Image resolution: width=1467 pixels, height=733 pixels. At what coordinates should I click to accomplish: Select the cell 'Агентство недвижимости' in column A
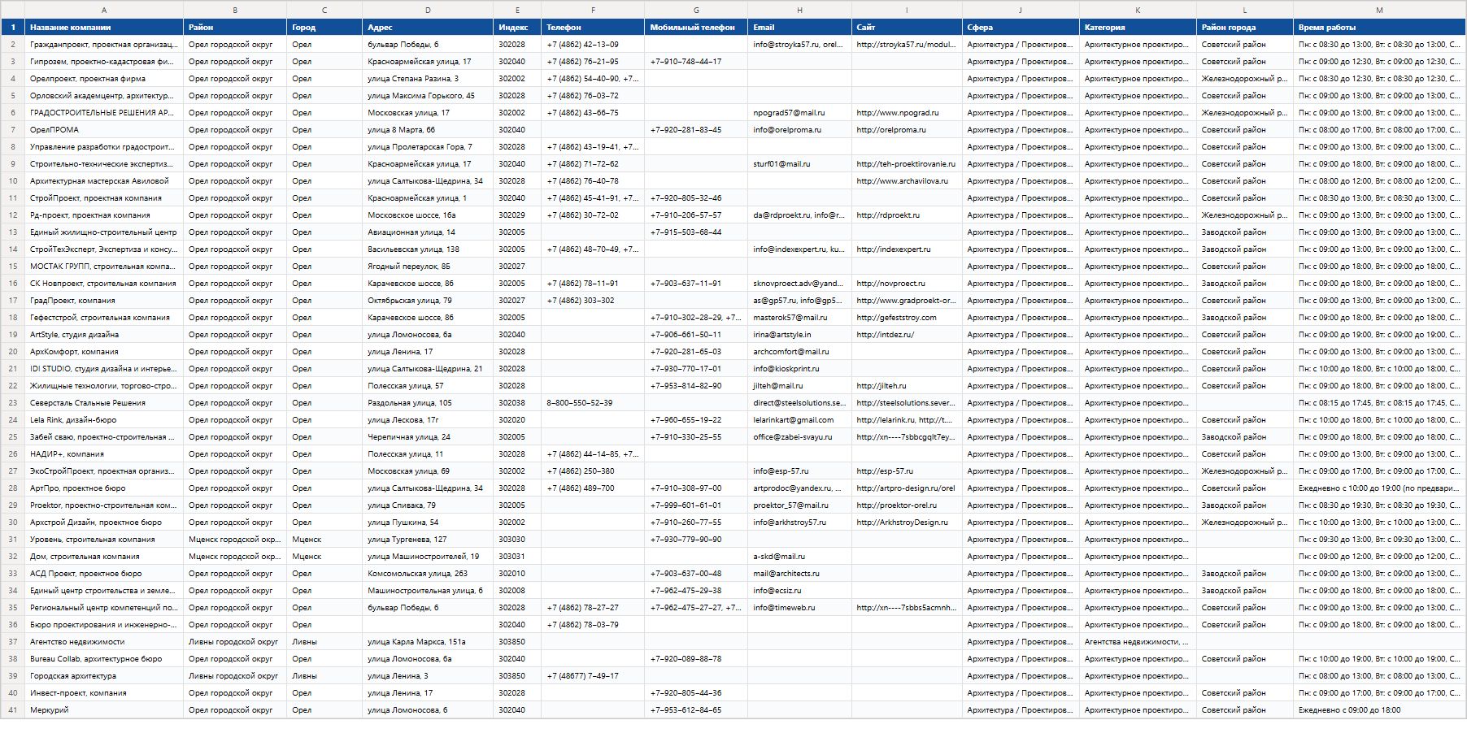click(104, 642)
